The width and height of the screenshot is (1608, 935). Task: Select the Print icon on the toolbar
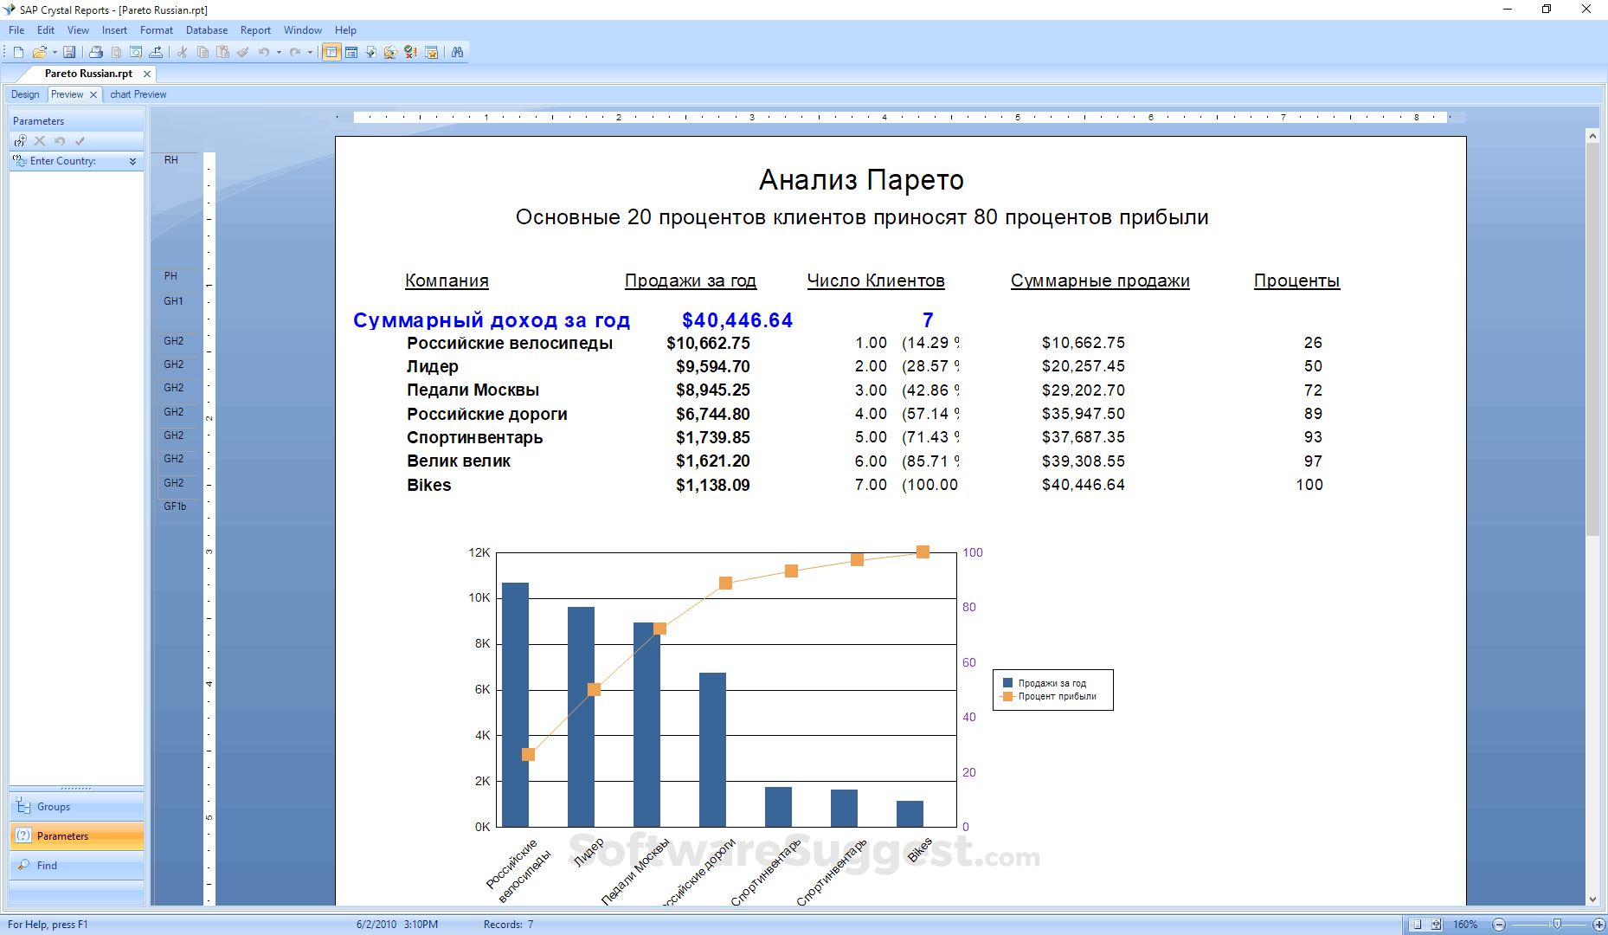tap(96, 51)
